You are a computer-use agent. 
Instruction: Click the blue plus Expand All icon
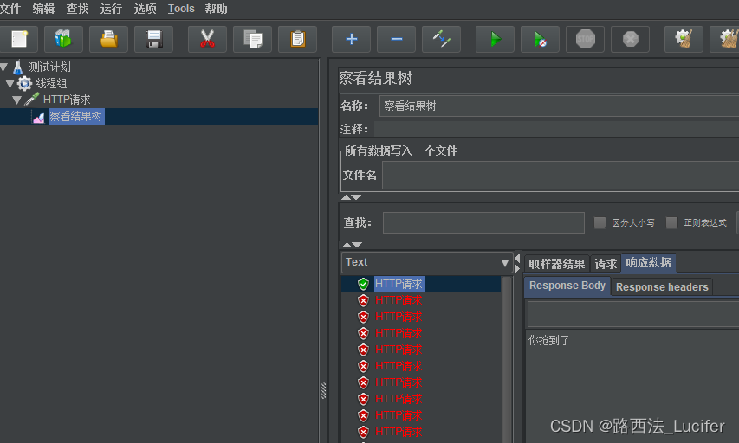click(351, 39)
